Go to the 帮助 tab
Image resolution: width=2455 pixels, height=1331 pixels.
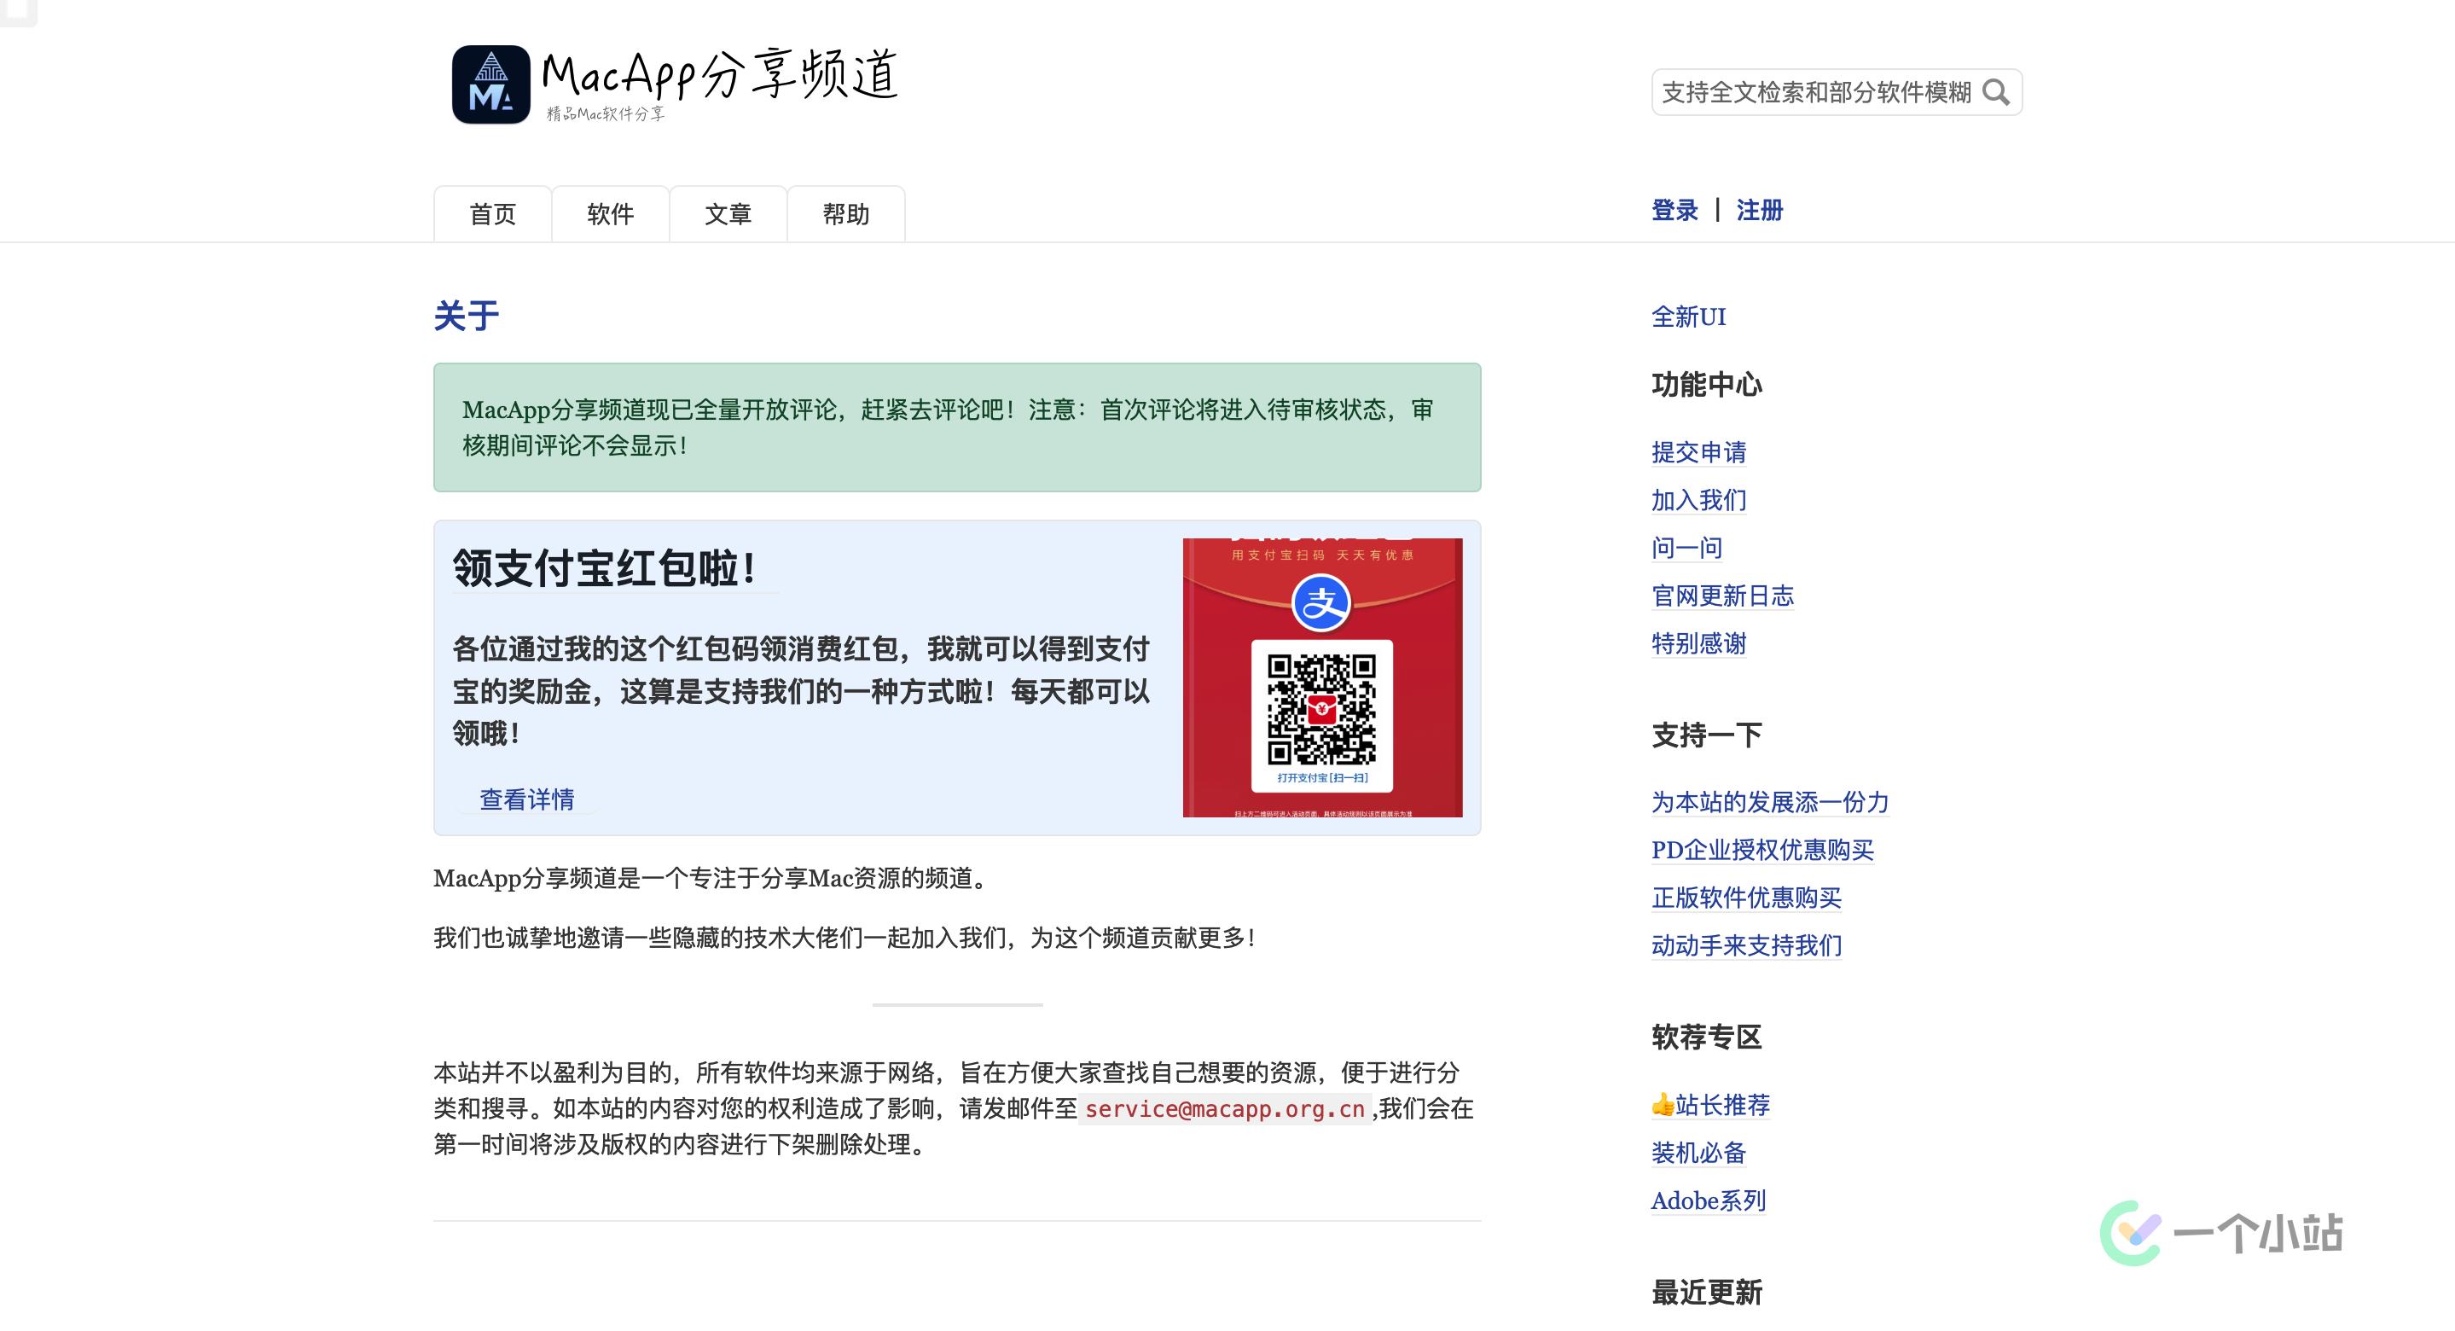pos(845,213)
